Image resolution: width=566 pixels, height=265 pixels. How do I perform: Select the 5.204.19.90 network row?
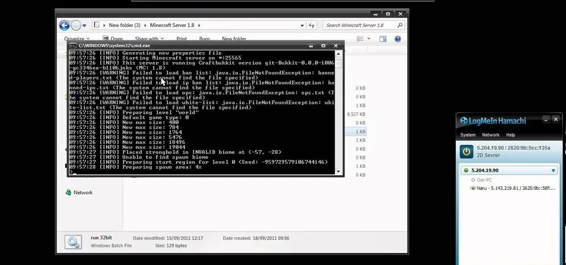[x=509, y=170]
